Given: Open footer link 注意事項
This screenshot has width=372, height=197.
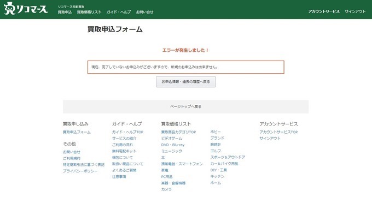Looking at the screenshot, I should point(119,177).
